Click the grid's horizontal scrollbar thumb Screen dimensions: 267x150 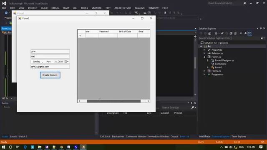click(x=113, y=101)
